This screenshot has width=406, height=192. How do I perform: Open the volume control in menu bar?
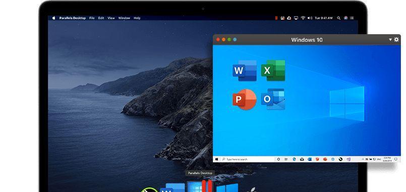tap(310, 18)
